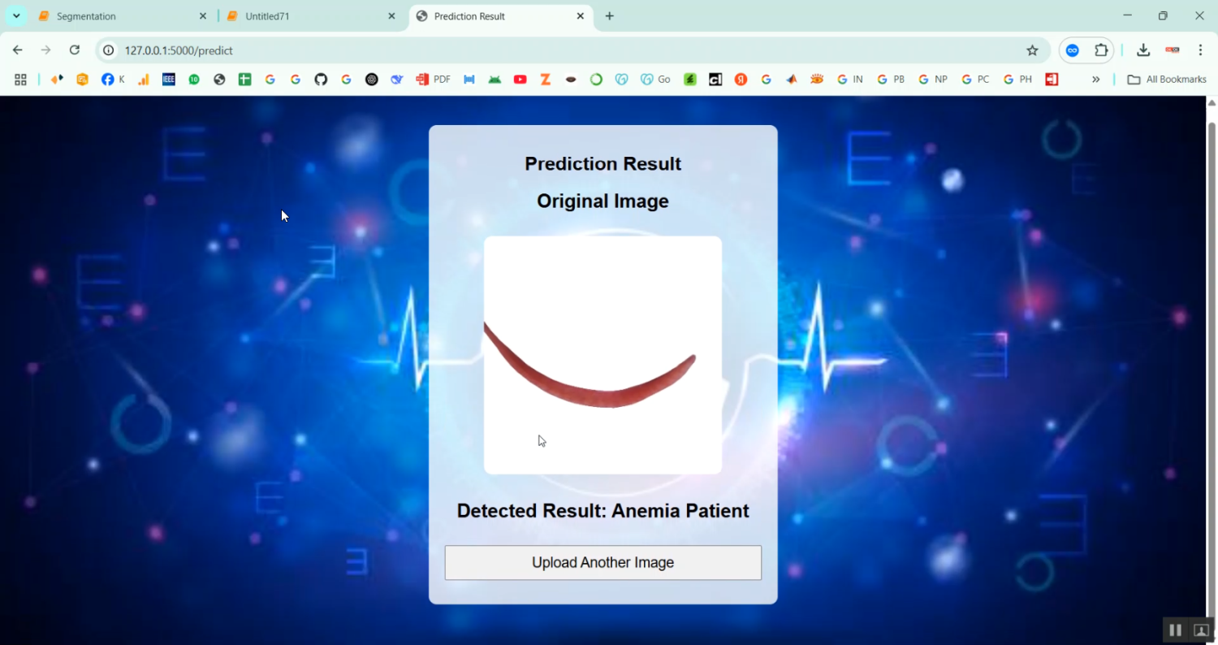Open the IEEE bookmark
The width and height of the screenshot is (1218, 645).
coord(168,79)
